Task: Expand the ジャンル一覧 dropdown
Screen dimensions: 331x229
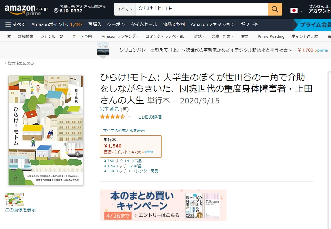Action: click(53, 36)
